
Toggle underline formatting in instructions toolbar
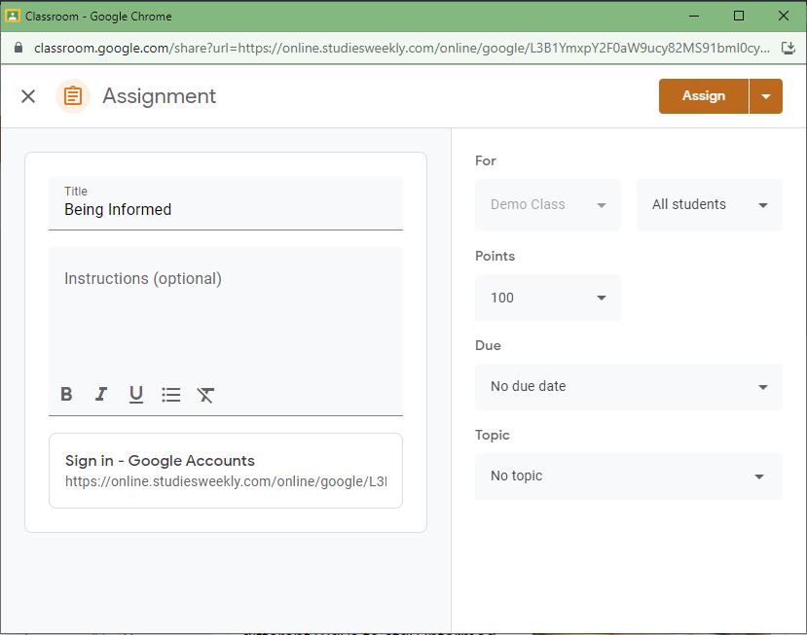pyautogui.click(x=136, y=394)
